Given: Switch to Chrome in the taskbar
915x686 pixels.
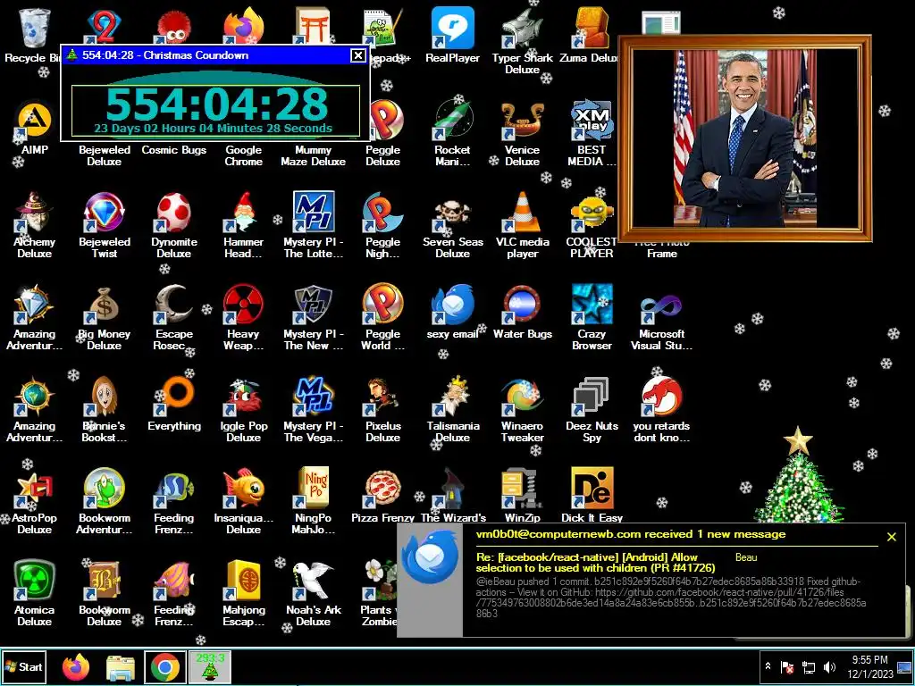Looking at the screenshot, I should [x=165, y=667].
